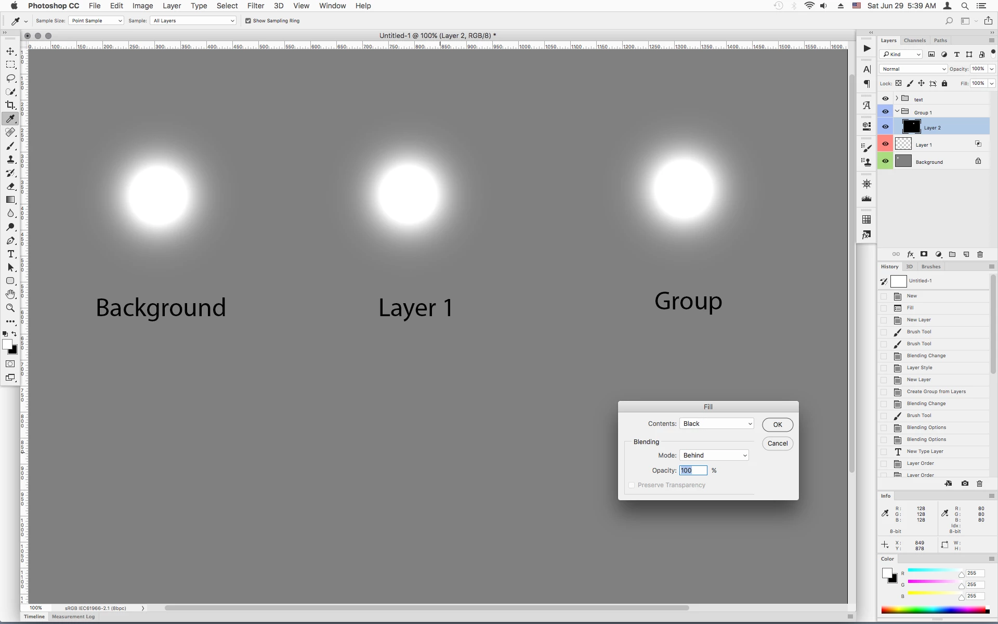Cancel the Fill dialog
Viewport: 998px width, 624px height.
pos(777,444)
